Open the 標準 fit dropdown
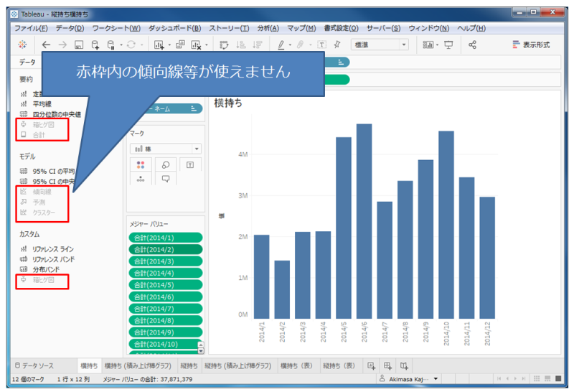This screenshot has height=392, width=574. point(380,45)
